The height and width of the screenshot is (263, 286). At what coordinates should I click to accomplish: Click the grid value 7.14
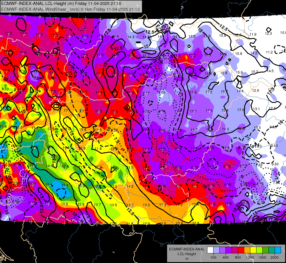[178, 93]
